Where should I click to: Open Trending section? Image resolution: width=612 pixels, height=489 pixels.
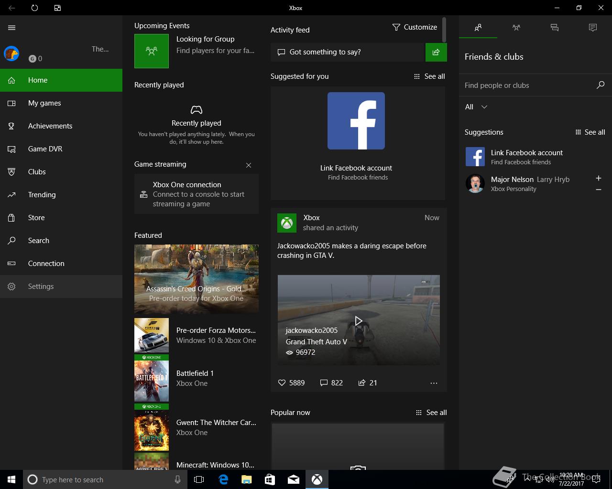[x=61, y=195]
